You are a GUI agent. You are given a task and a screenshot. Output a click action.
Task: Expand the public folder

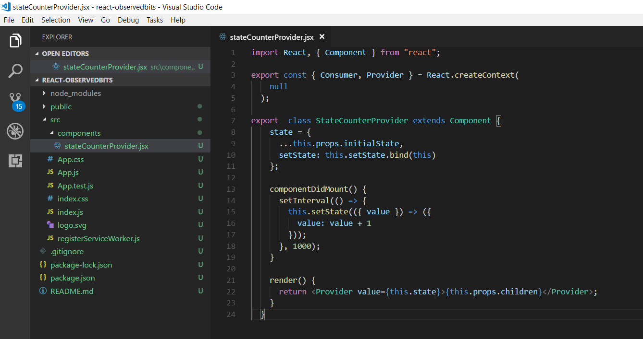coord(45,106)
